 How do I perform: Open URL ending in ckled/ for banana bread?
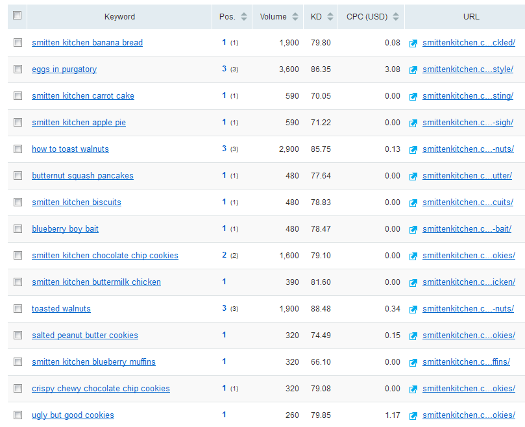coord(469,43)
